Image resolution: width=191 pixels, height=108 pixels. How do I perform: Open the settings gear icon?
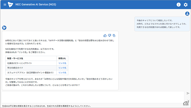click(186, 5)
